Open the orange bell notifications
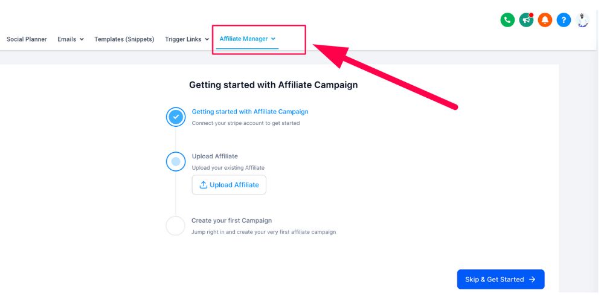Screen dimensions: 604x302 (x=545, y=20)
